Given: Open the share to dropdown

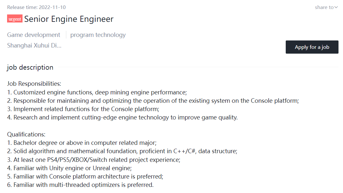Looking at the screenshot, I should (x=326, y=7).
